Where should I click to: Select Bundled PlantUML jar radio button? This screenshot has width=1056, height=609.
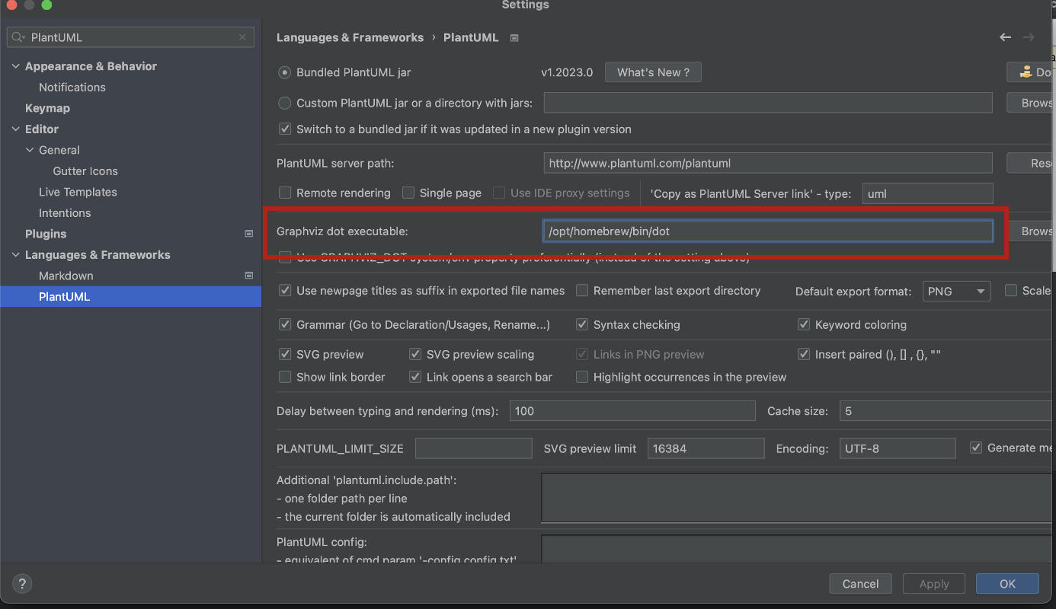coord(285,72)
